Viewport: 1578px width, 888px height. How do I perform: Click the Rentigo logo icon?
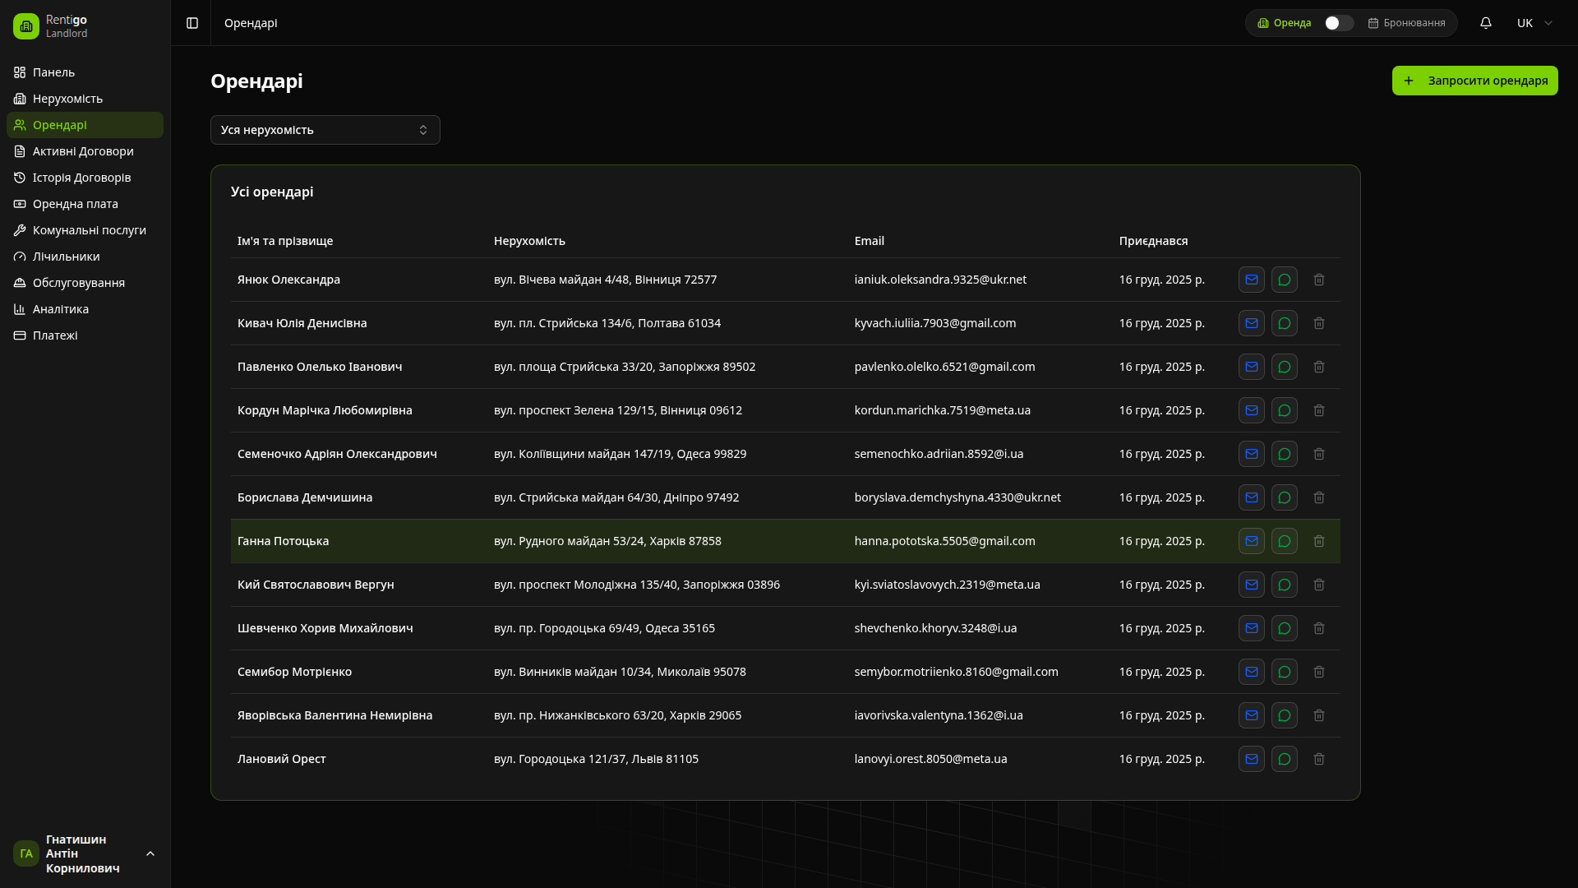(x=26, y=26)
